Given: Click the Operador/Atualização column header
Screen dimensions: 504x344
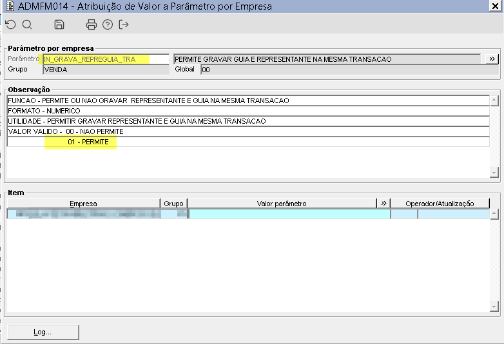Looking at the screenshot, I should click(440, 204).
